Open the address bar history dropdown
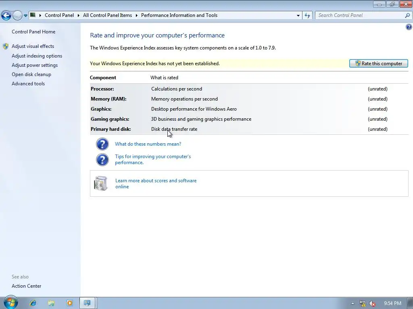 point(298,16)
